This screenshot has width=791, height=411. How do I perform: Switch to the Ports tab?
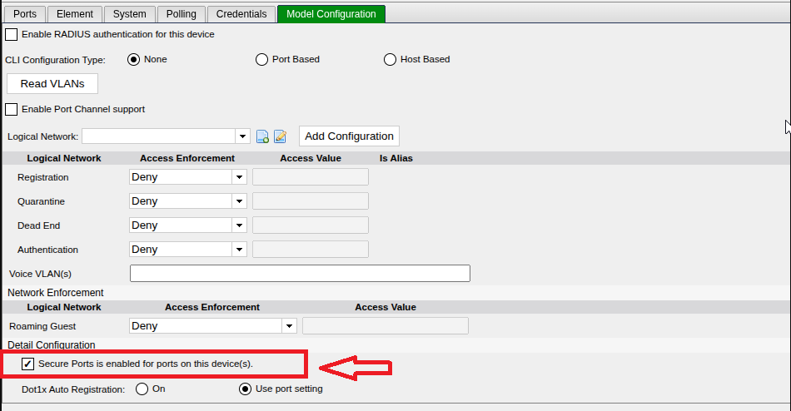click(x=25, y=14)
